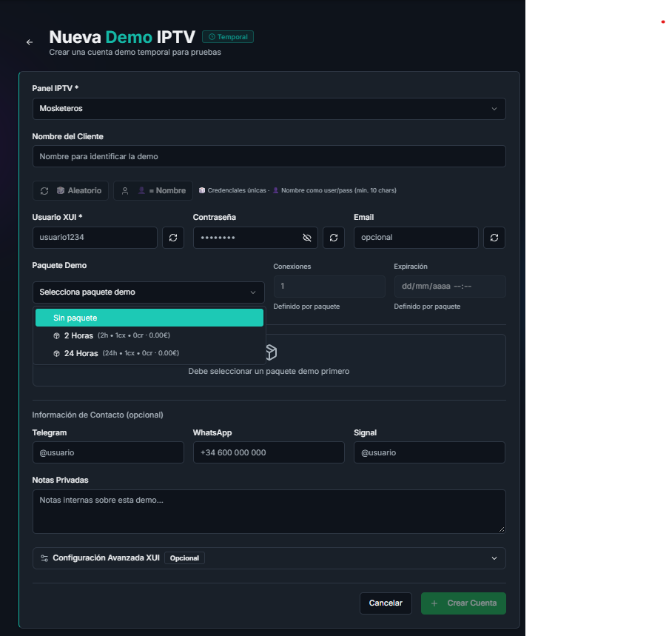The image size is (666, 636).
Task: Regenerate the Contraseña value
Action: pos(334,238)
